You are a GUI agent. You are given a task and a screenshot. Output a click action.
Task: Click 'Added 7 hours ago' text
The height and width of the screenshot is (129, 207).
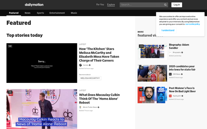(86, 111)
